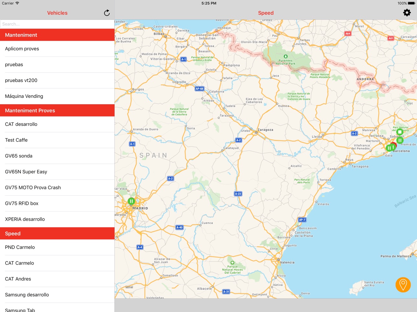Open vehicle pruebas
Screen dimensions: 417x312
(x=57, y=65)
